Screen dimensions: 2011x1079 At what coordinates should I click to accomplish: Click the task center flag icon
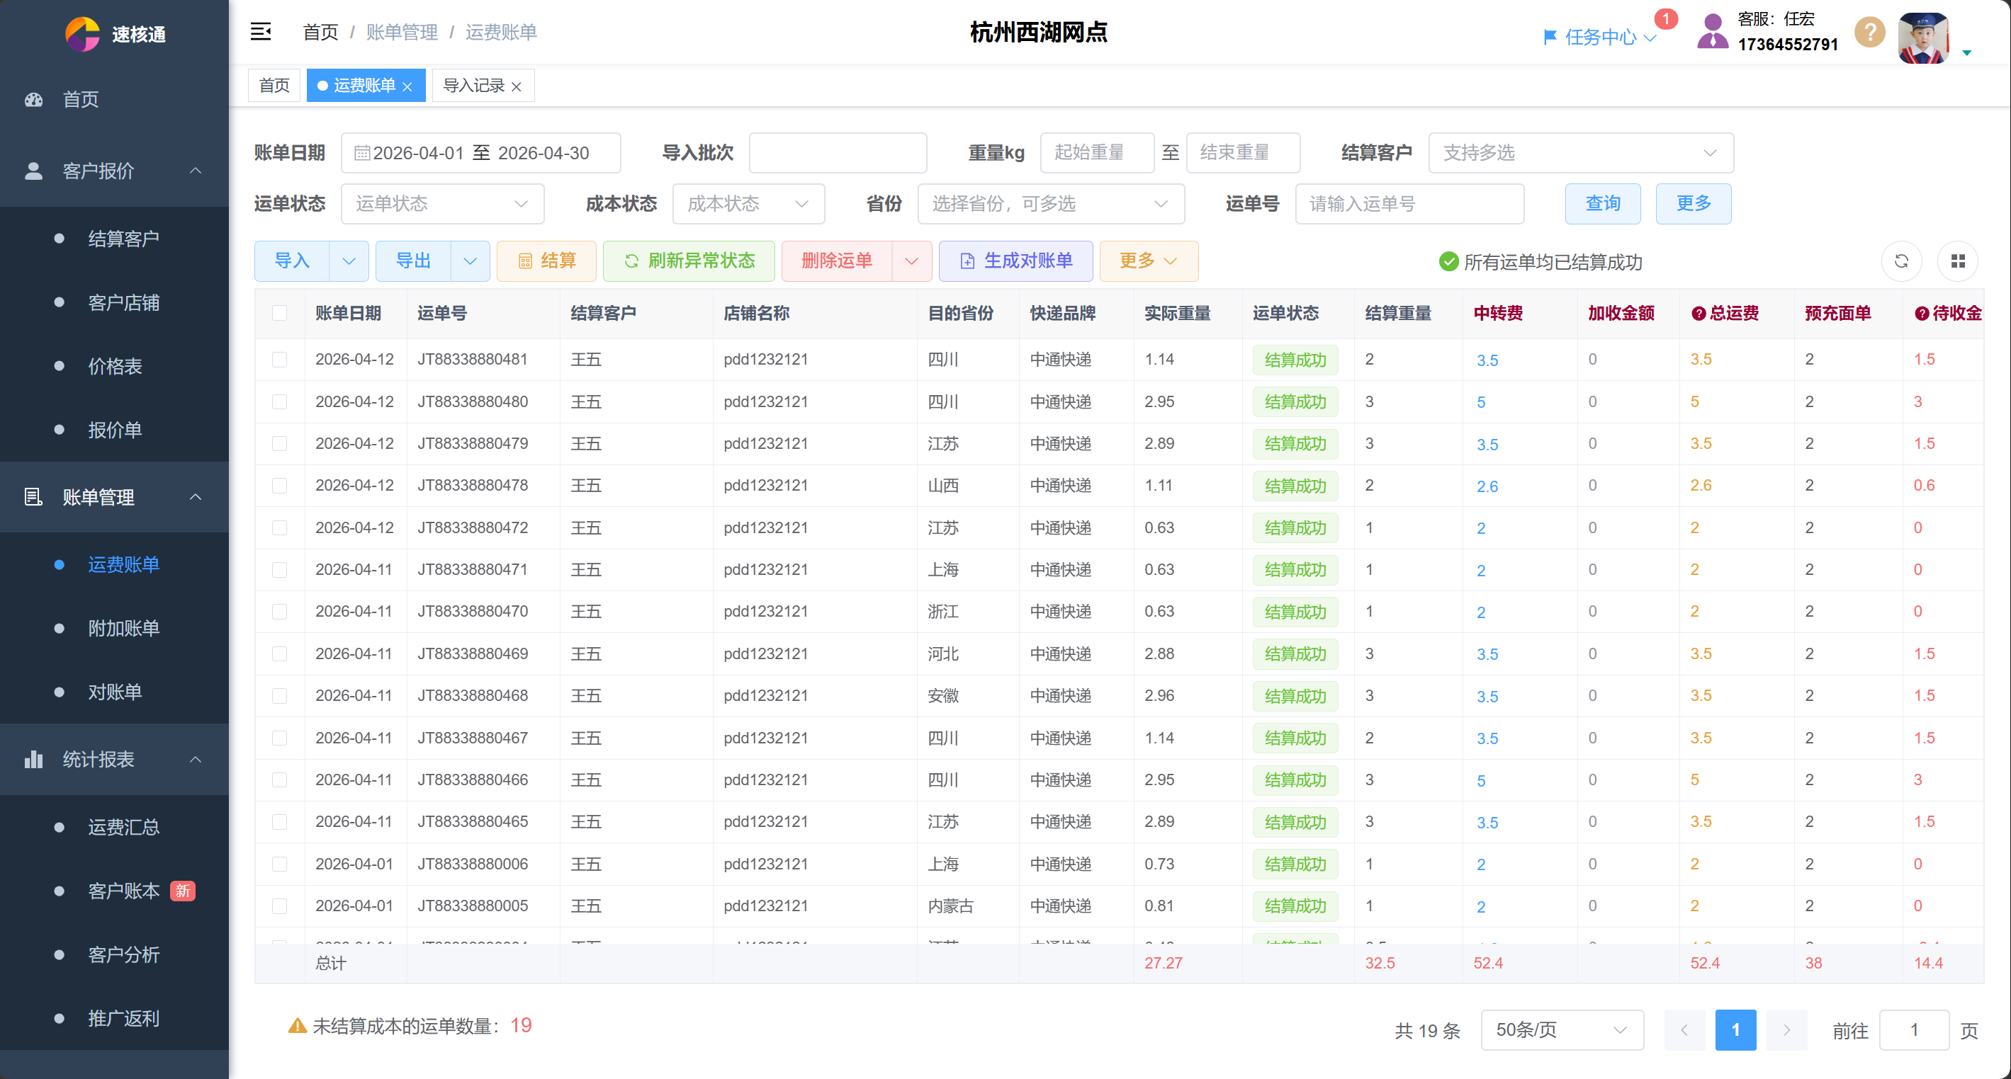1550,37
